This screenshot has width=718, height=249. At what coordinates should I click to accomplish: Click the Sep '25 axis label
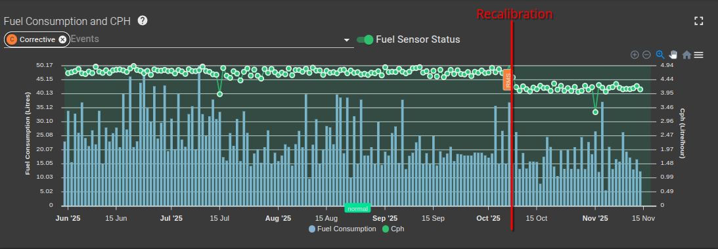tap(385, 218)
